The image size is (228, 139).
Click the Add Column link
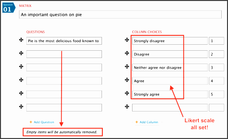(149, 122)
